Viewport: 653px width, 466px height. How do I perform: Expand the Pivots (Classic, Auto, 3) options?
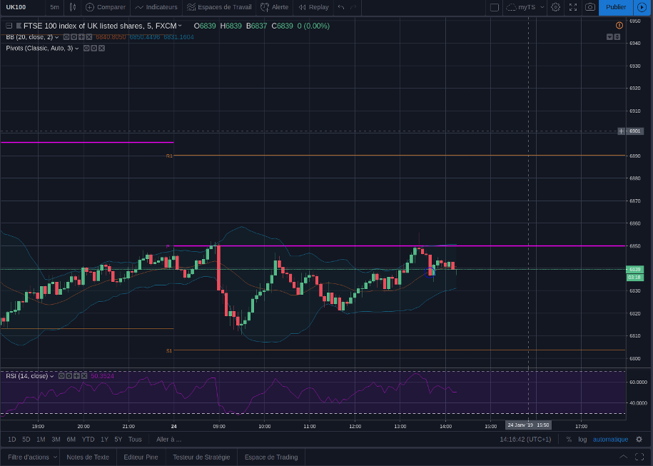(76, 49)
